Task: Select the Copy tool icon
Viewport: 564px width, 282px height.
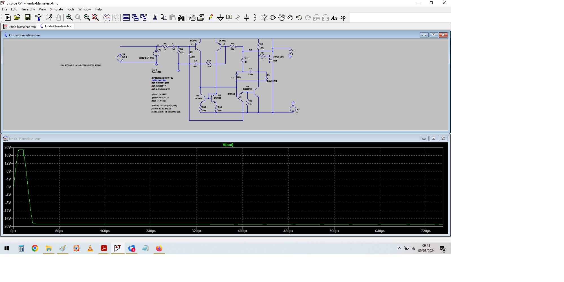Action: 164,18
